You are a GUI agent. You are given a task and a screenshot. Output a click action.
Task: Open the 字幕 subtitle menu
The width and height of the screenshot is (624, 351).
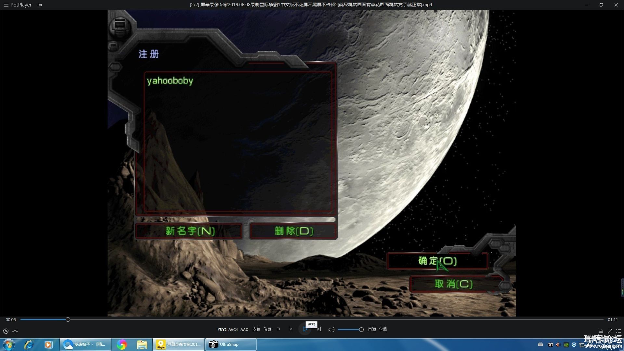383,330
